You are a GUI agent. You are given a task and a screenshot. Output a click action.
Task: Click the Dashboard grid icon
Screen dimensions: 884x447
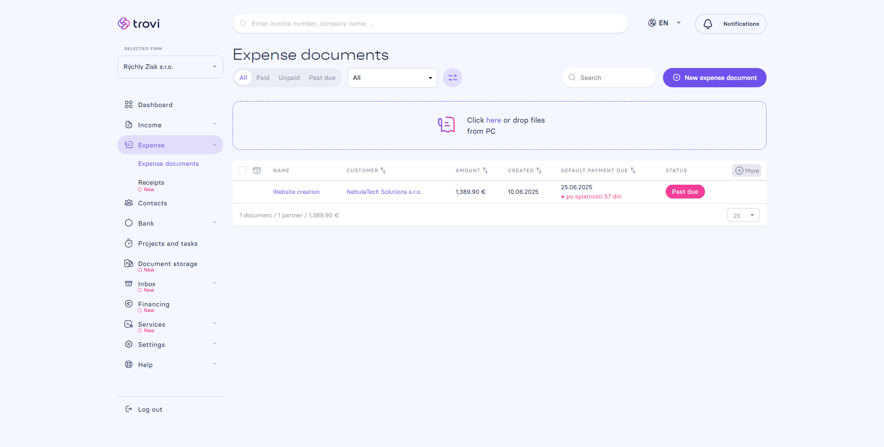(x=128, y=105)
